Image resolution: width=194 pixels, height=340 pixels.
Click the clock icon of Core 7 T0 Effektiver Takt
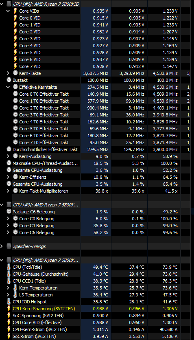click(15, 142)
